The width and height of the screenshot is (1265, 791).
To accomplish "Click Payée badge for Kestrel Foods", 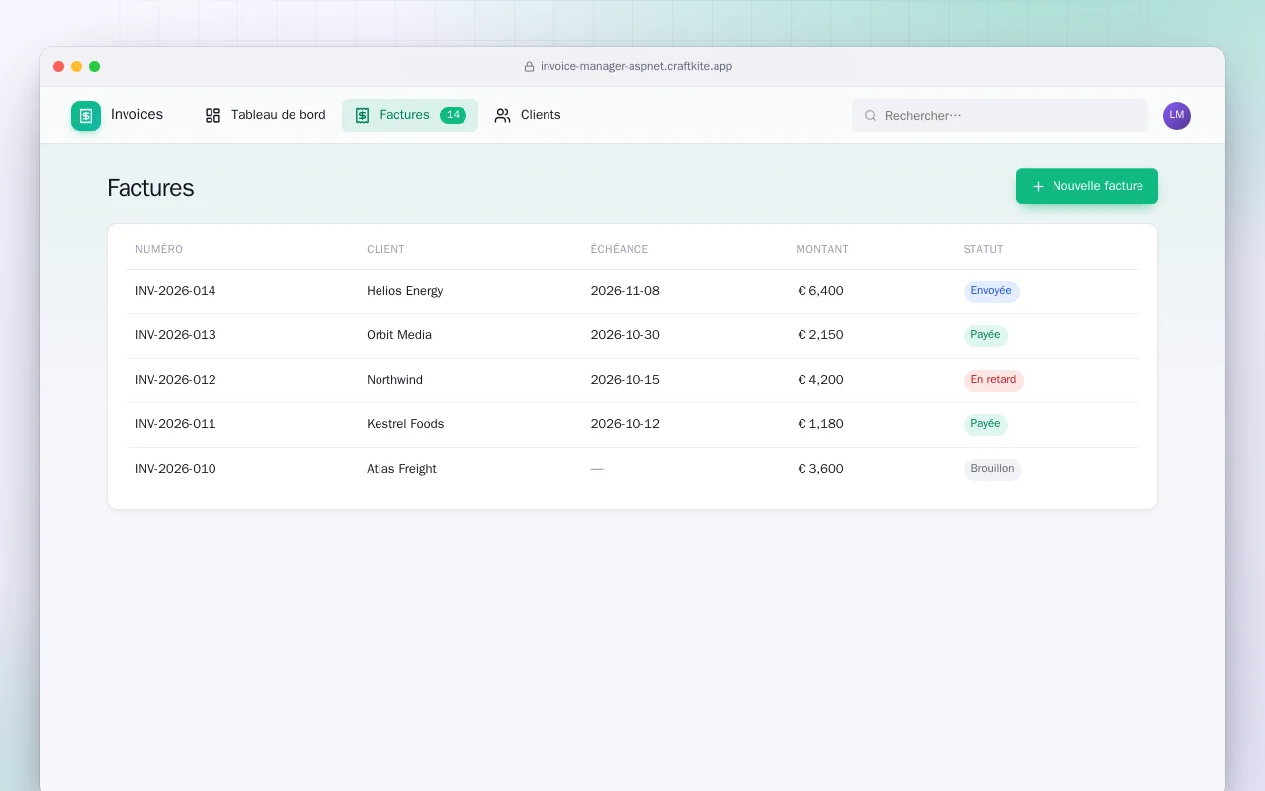I will click(x=985, y=424).
